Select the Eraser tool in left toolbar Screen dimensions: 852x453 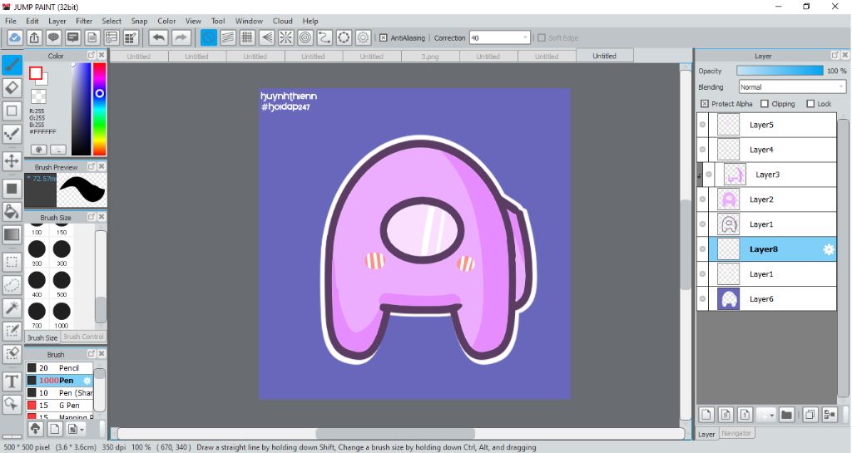(12, 87)
